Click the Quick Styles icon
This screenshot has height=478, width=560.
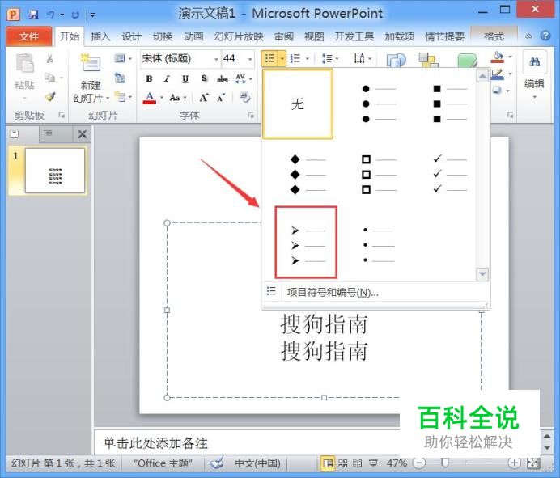point(468,60)
